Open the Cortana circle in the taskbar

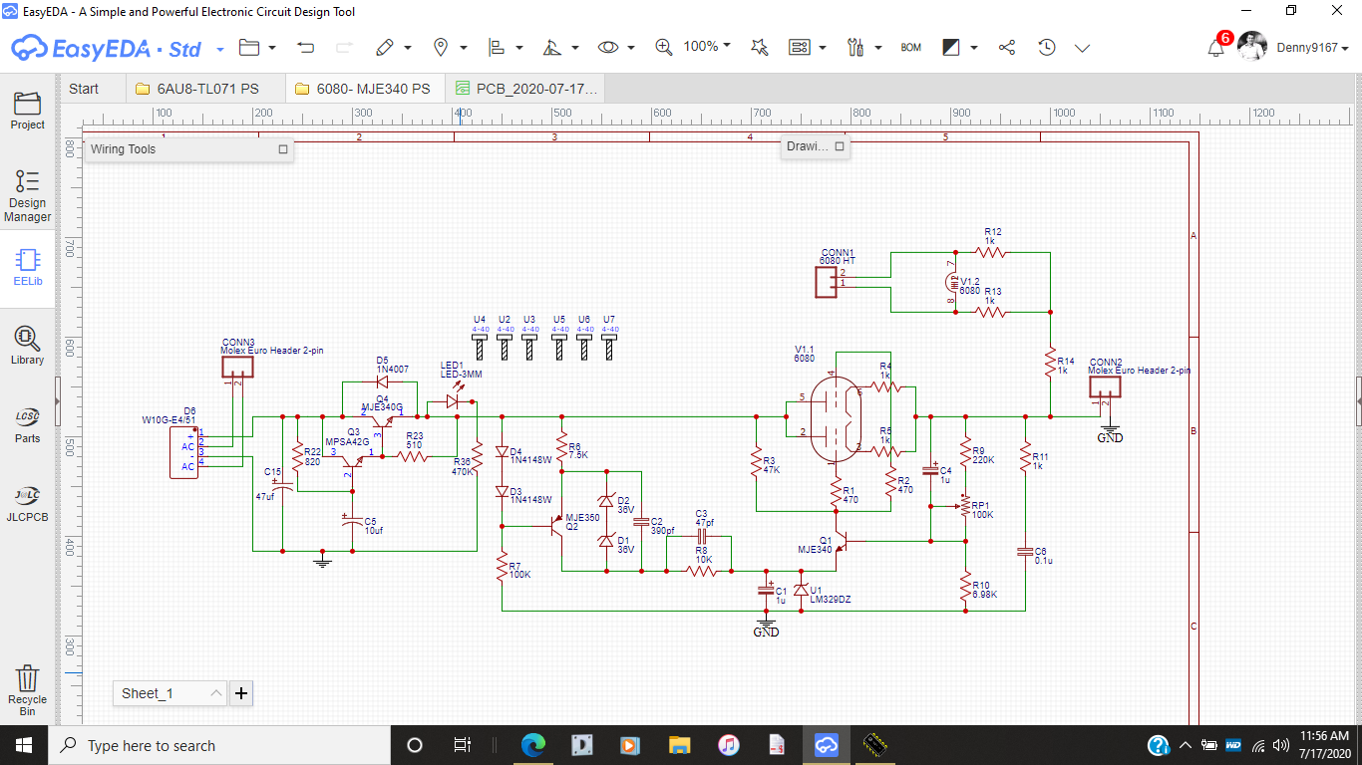pyautogui.click(x=415, y=745)
